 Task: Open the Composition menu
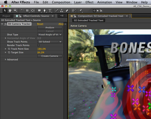pos(61,2)
